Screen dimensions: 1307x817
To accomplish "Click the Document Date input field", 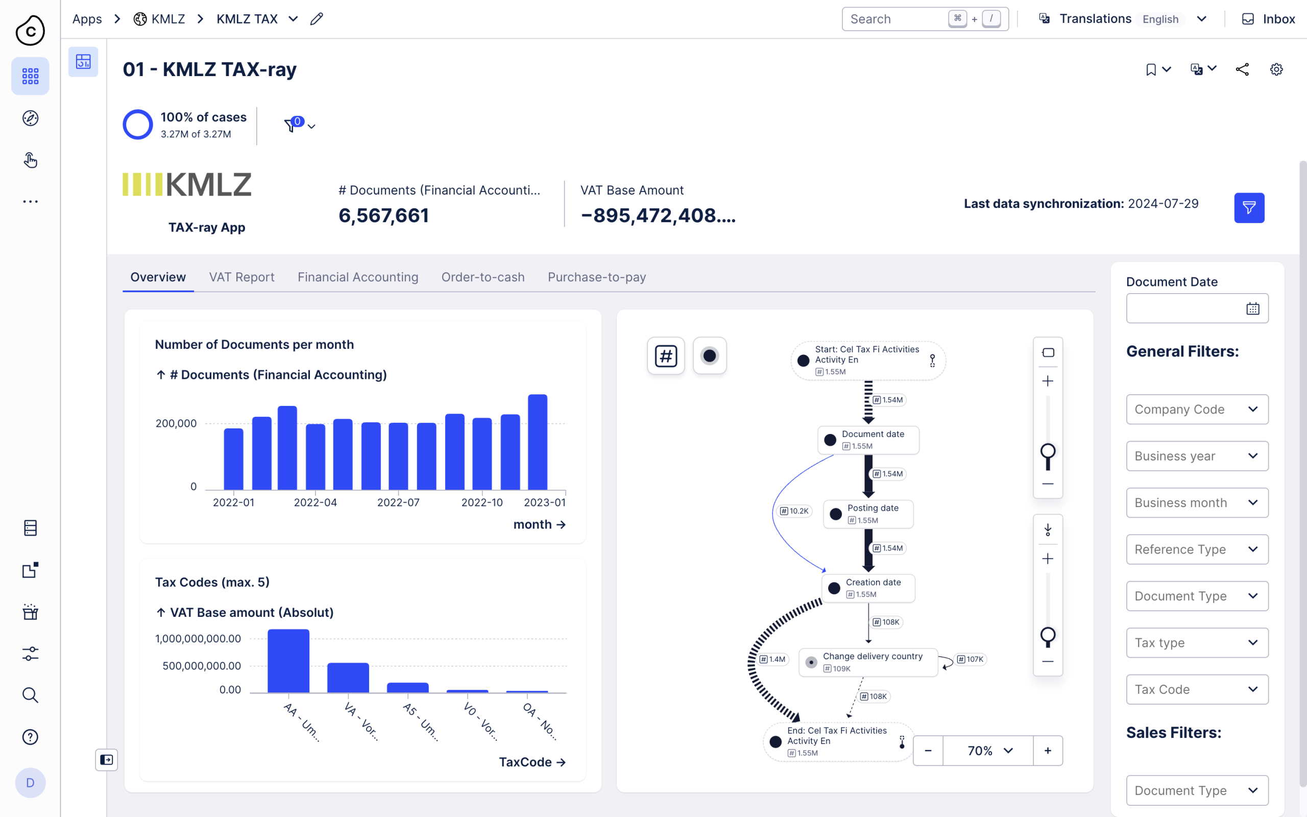I will [x=1197, y=308].
